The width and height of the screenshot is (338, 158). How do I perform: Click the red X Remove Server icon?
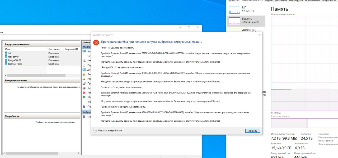pos(84,92)
